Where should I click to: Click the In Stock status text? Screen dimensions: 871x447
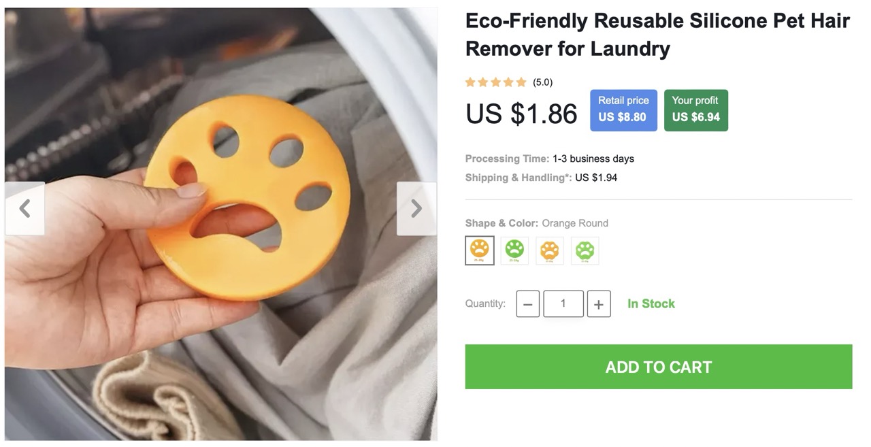tap(651, 303)
